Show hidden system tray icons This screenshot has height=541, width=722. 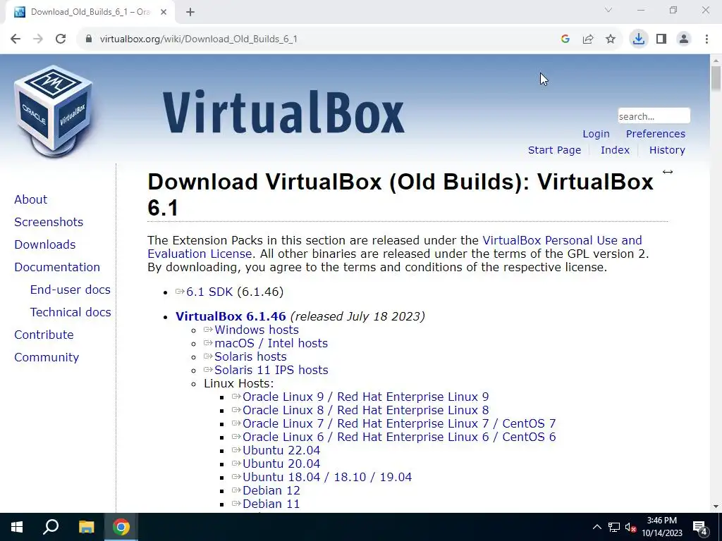[x=596, y=527]
